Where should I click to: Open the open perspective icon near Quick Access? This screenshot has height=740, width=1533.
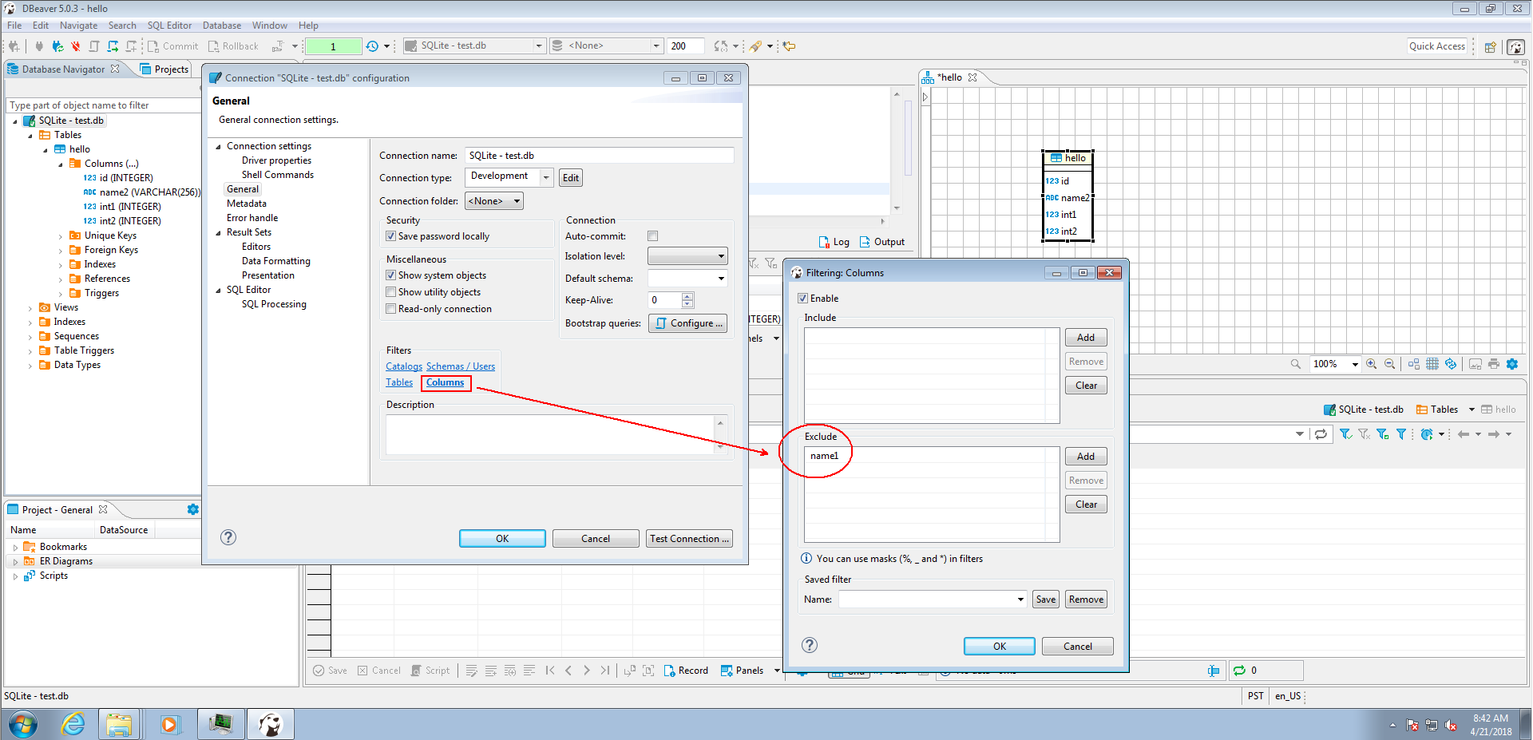click(1490, 46)
